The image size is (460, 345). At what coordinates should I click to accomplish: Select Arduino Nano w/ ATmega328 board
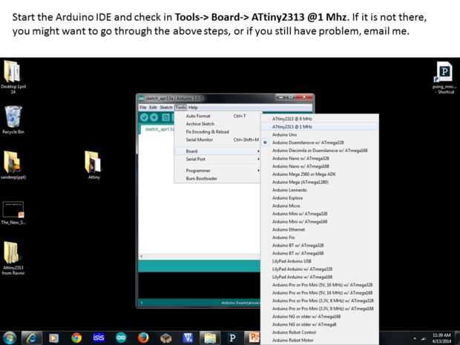pos(320,159)
